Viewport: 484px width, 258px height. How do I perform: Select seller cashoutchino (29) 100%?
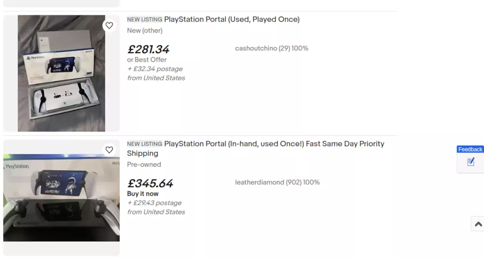pos(271,48)
